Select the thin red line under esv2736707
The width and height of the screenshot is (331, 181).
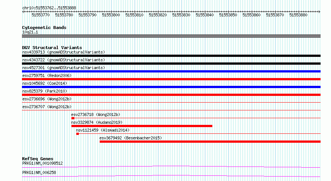click(171, 110)
